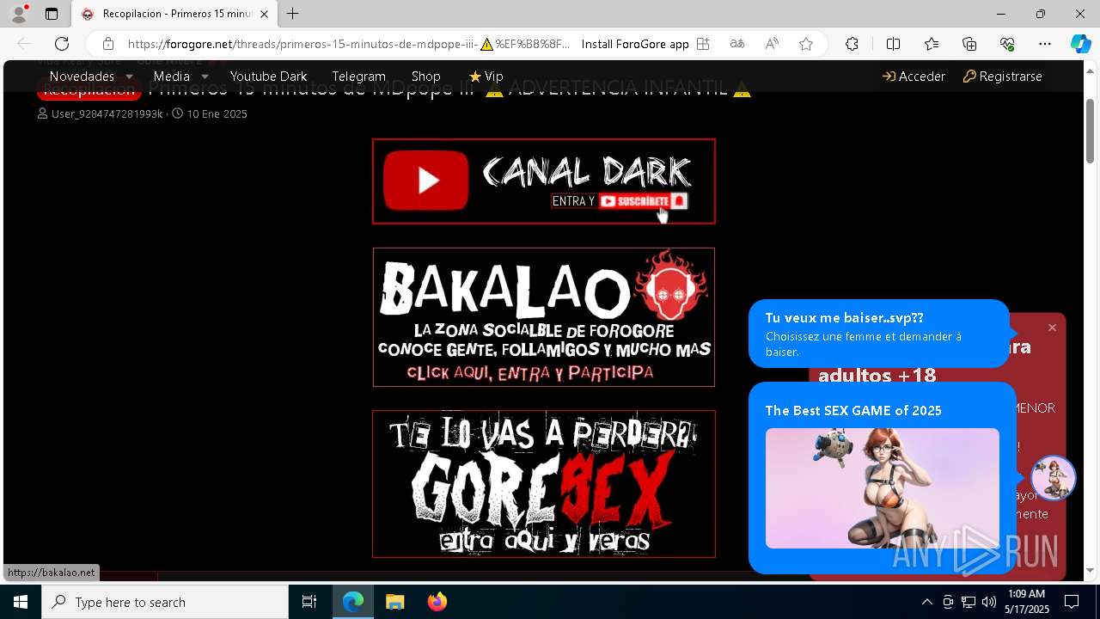Viewport: 1100px width, 619px height.
Task: Open the Collections icon
Action: 969,44
